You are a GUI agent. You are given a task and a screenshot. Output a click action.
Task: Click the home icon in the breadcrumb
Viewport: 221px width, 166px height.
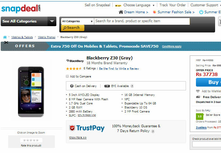(x=5, y=37)
